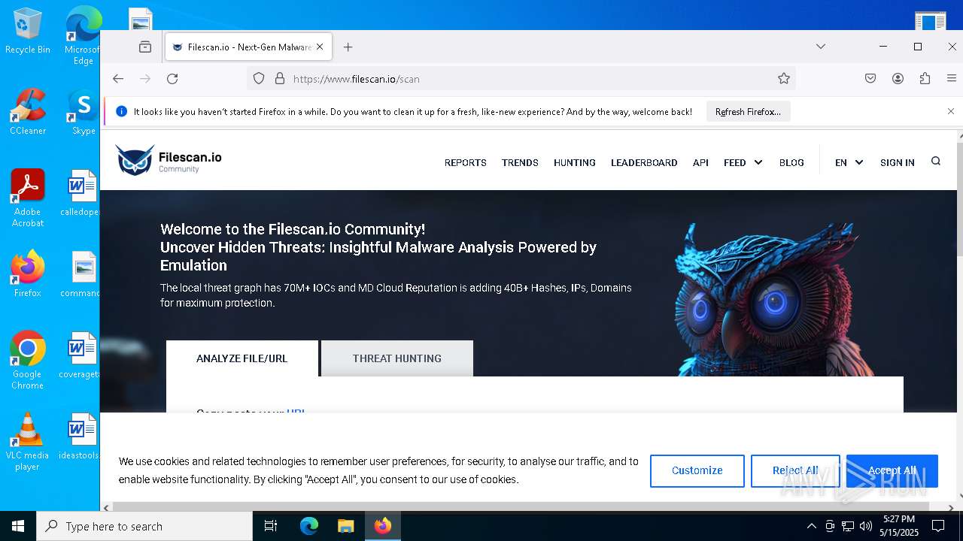The height and width of the screenshot is (541, 963).
Task: Open the Recycle Bin desktop icon
Action: click(28, 32)
